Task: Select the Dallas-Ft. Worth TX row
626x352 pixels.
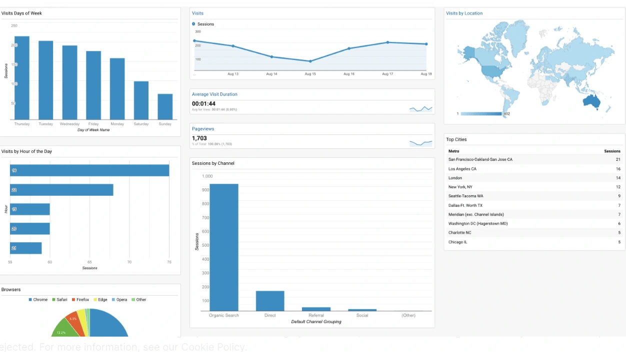Action: [534, 205]
